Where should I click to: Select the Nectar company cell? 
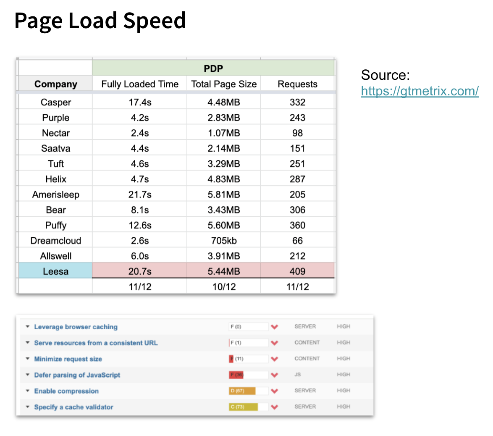click(x=56, y=133)
